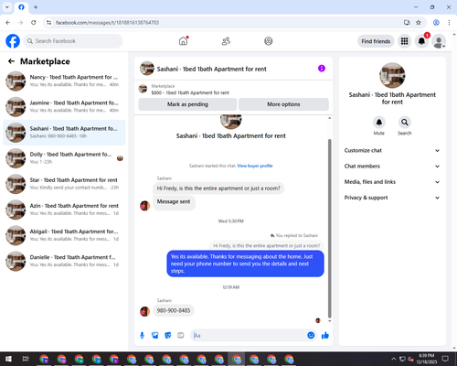Go back with browser back arrow

[x=8, y=23]
